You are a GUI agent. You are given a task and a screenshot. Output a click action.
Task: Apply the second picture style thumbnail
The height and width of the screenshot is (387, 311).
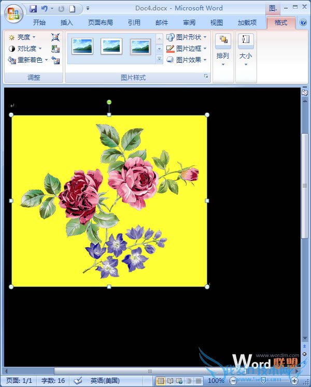[111, 46]
